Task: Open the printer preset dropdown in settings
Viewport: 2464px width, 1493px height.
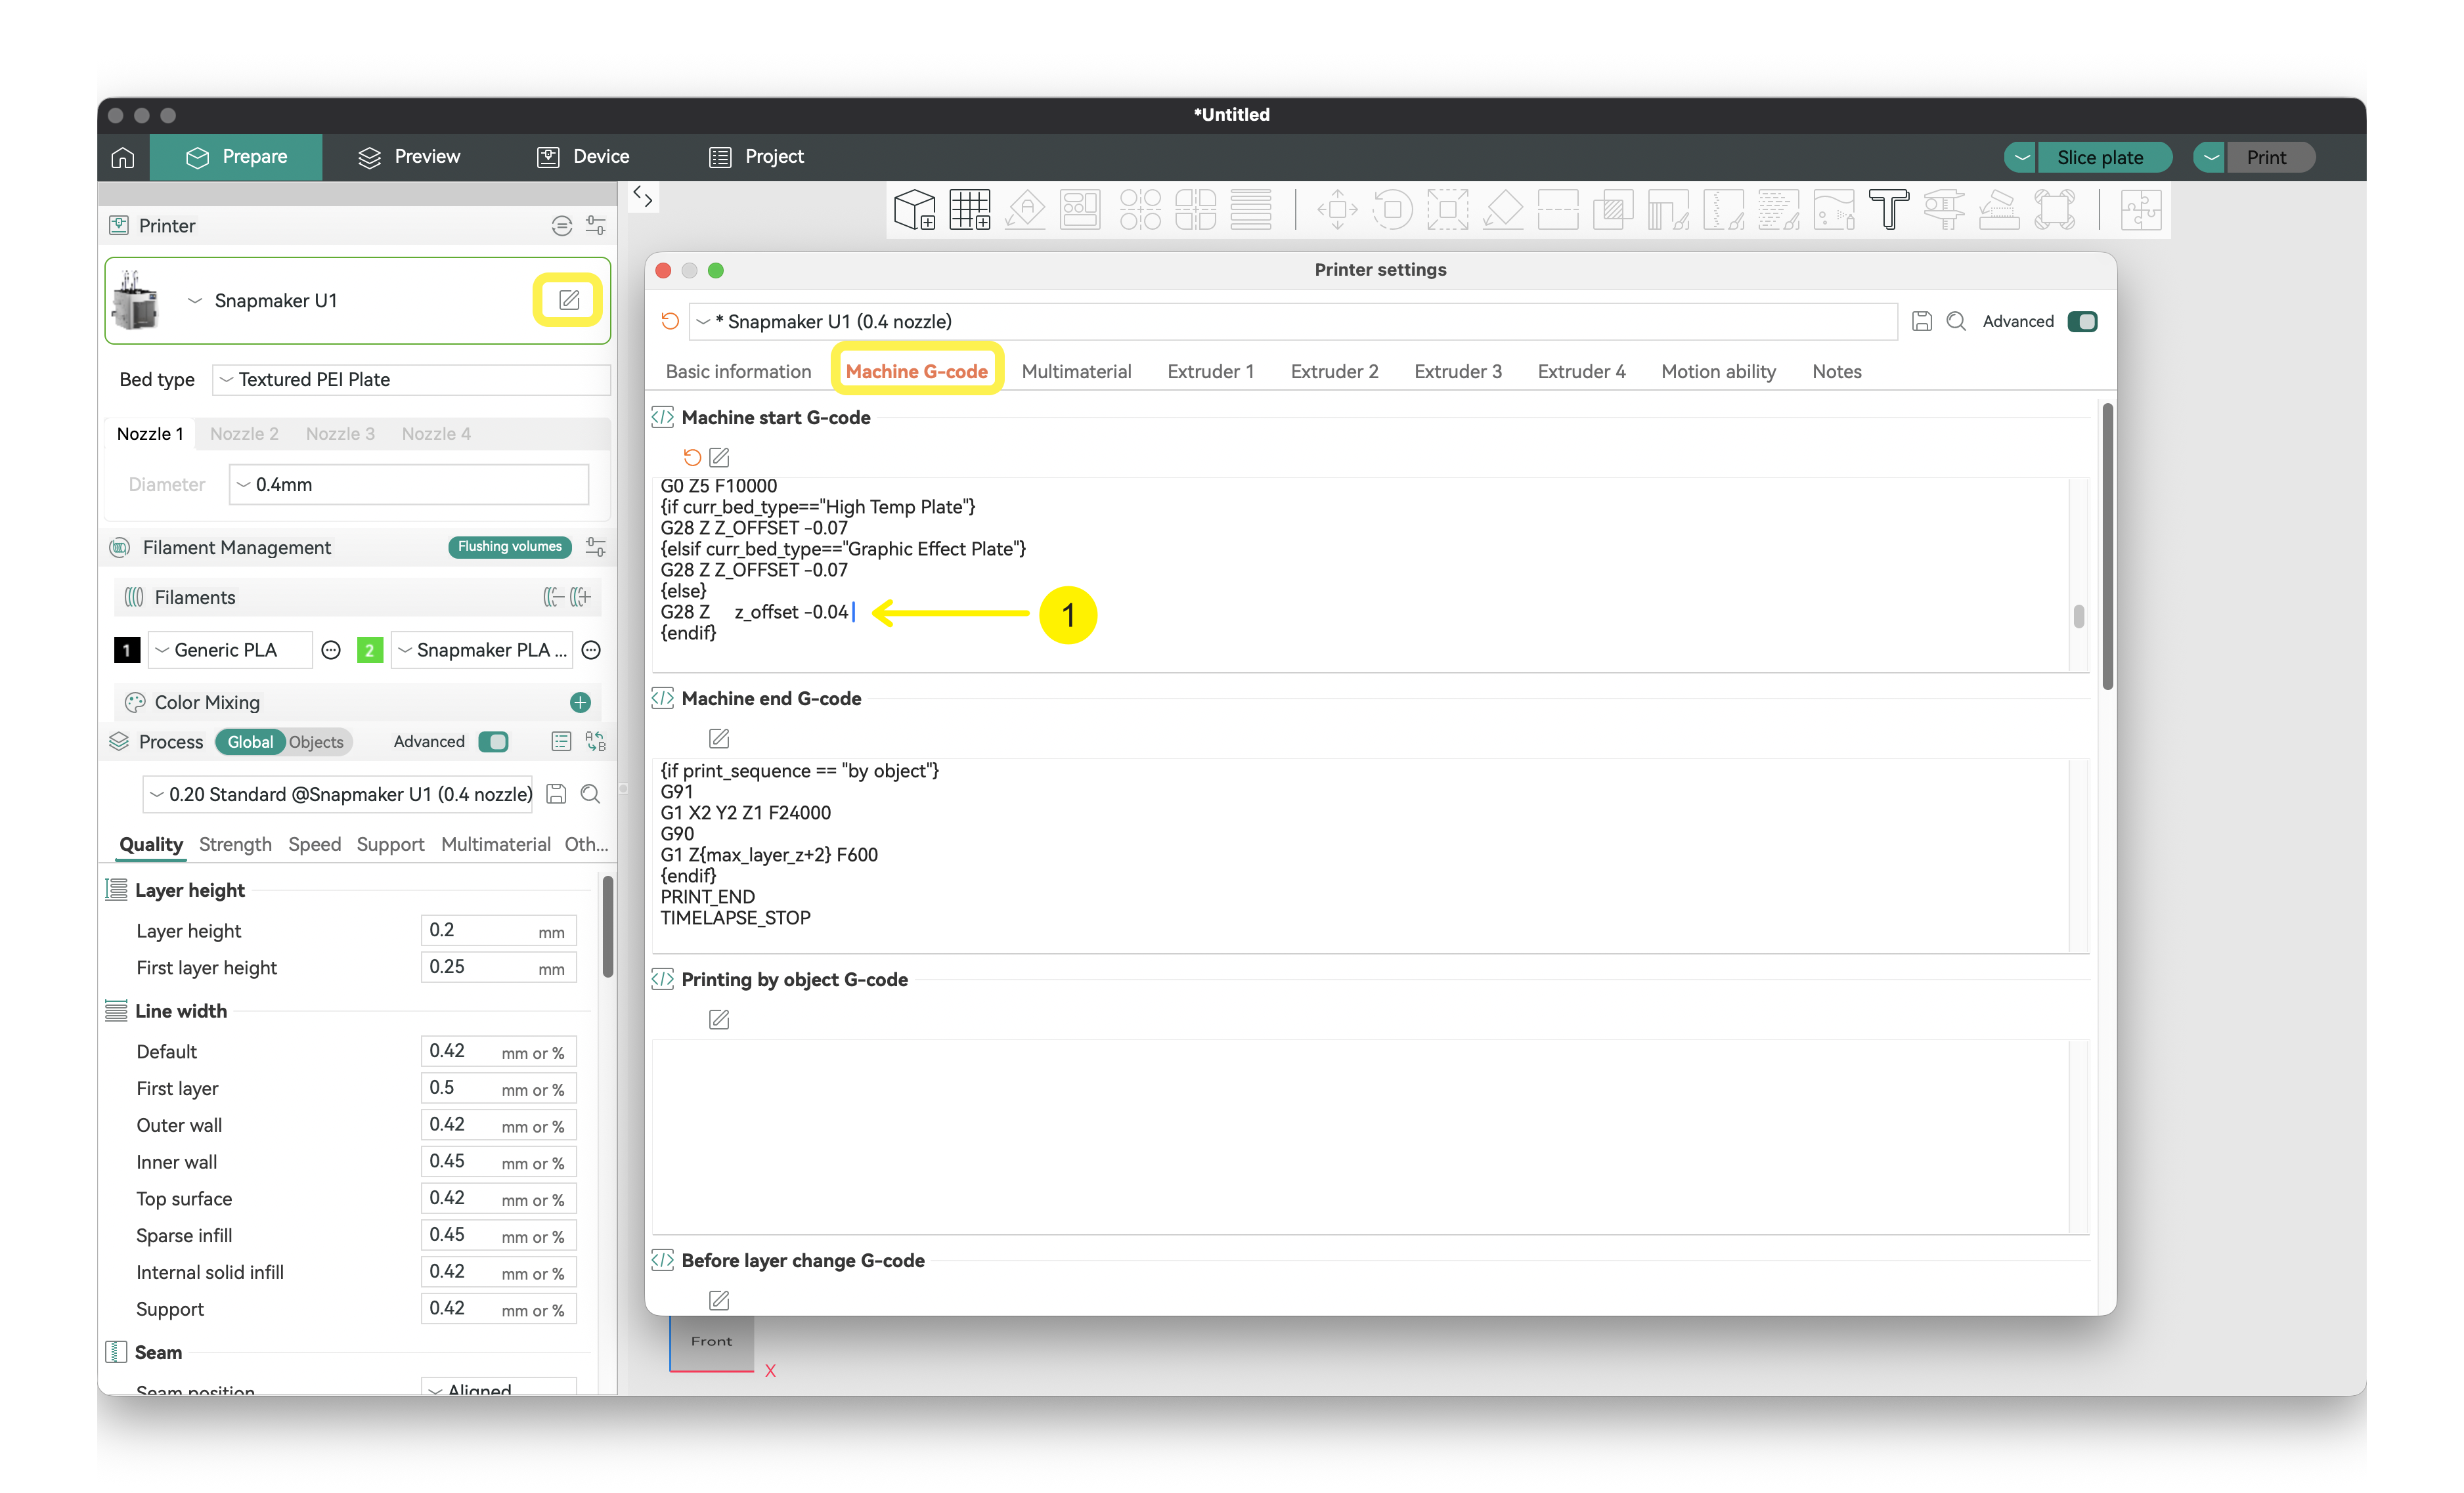Action: 1293,321
